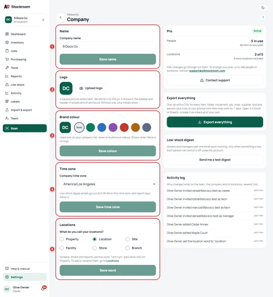The image size is (273, 297).
Task: Open Labels QR icon
Action: [x=7, y=102]
